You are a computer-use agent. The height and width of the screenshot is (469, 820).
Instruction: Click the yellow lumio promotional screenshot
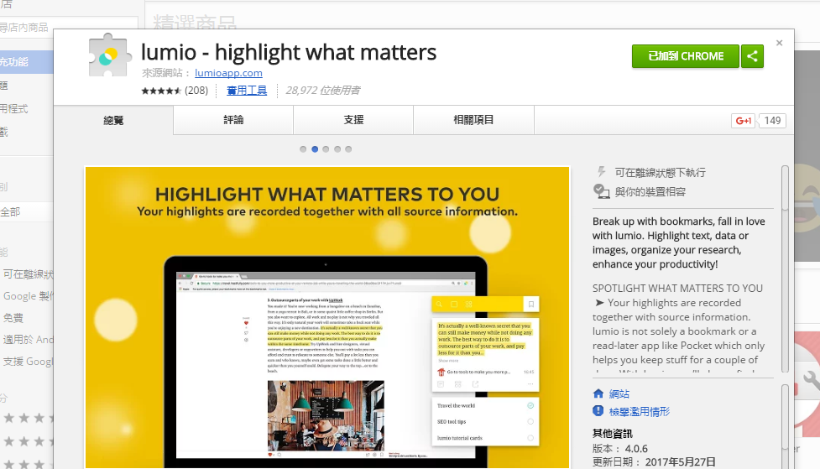327,317
